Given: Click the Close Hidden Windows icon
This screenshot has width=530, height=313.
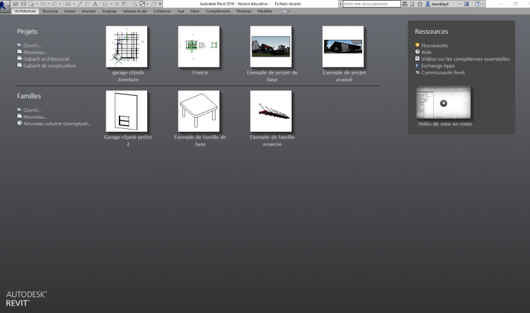Looking at the screenshot, I should click(134, 3).
